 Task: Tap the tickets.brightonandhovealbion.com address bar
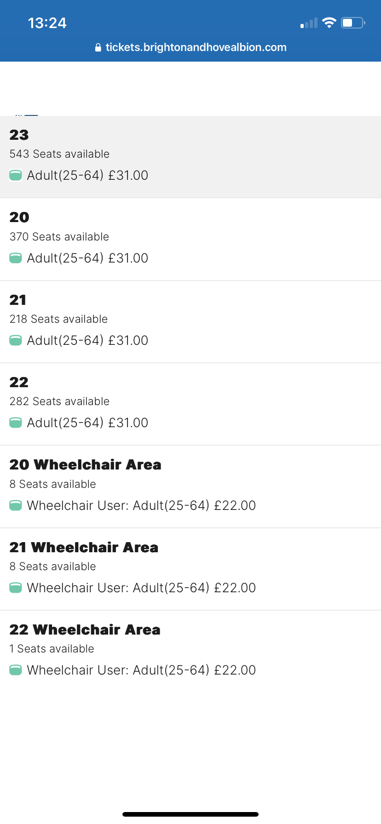(190, 47)
